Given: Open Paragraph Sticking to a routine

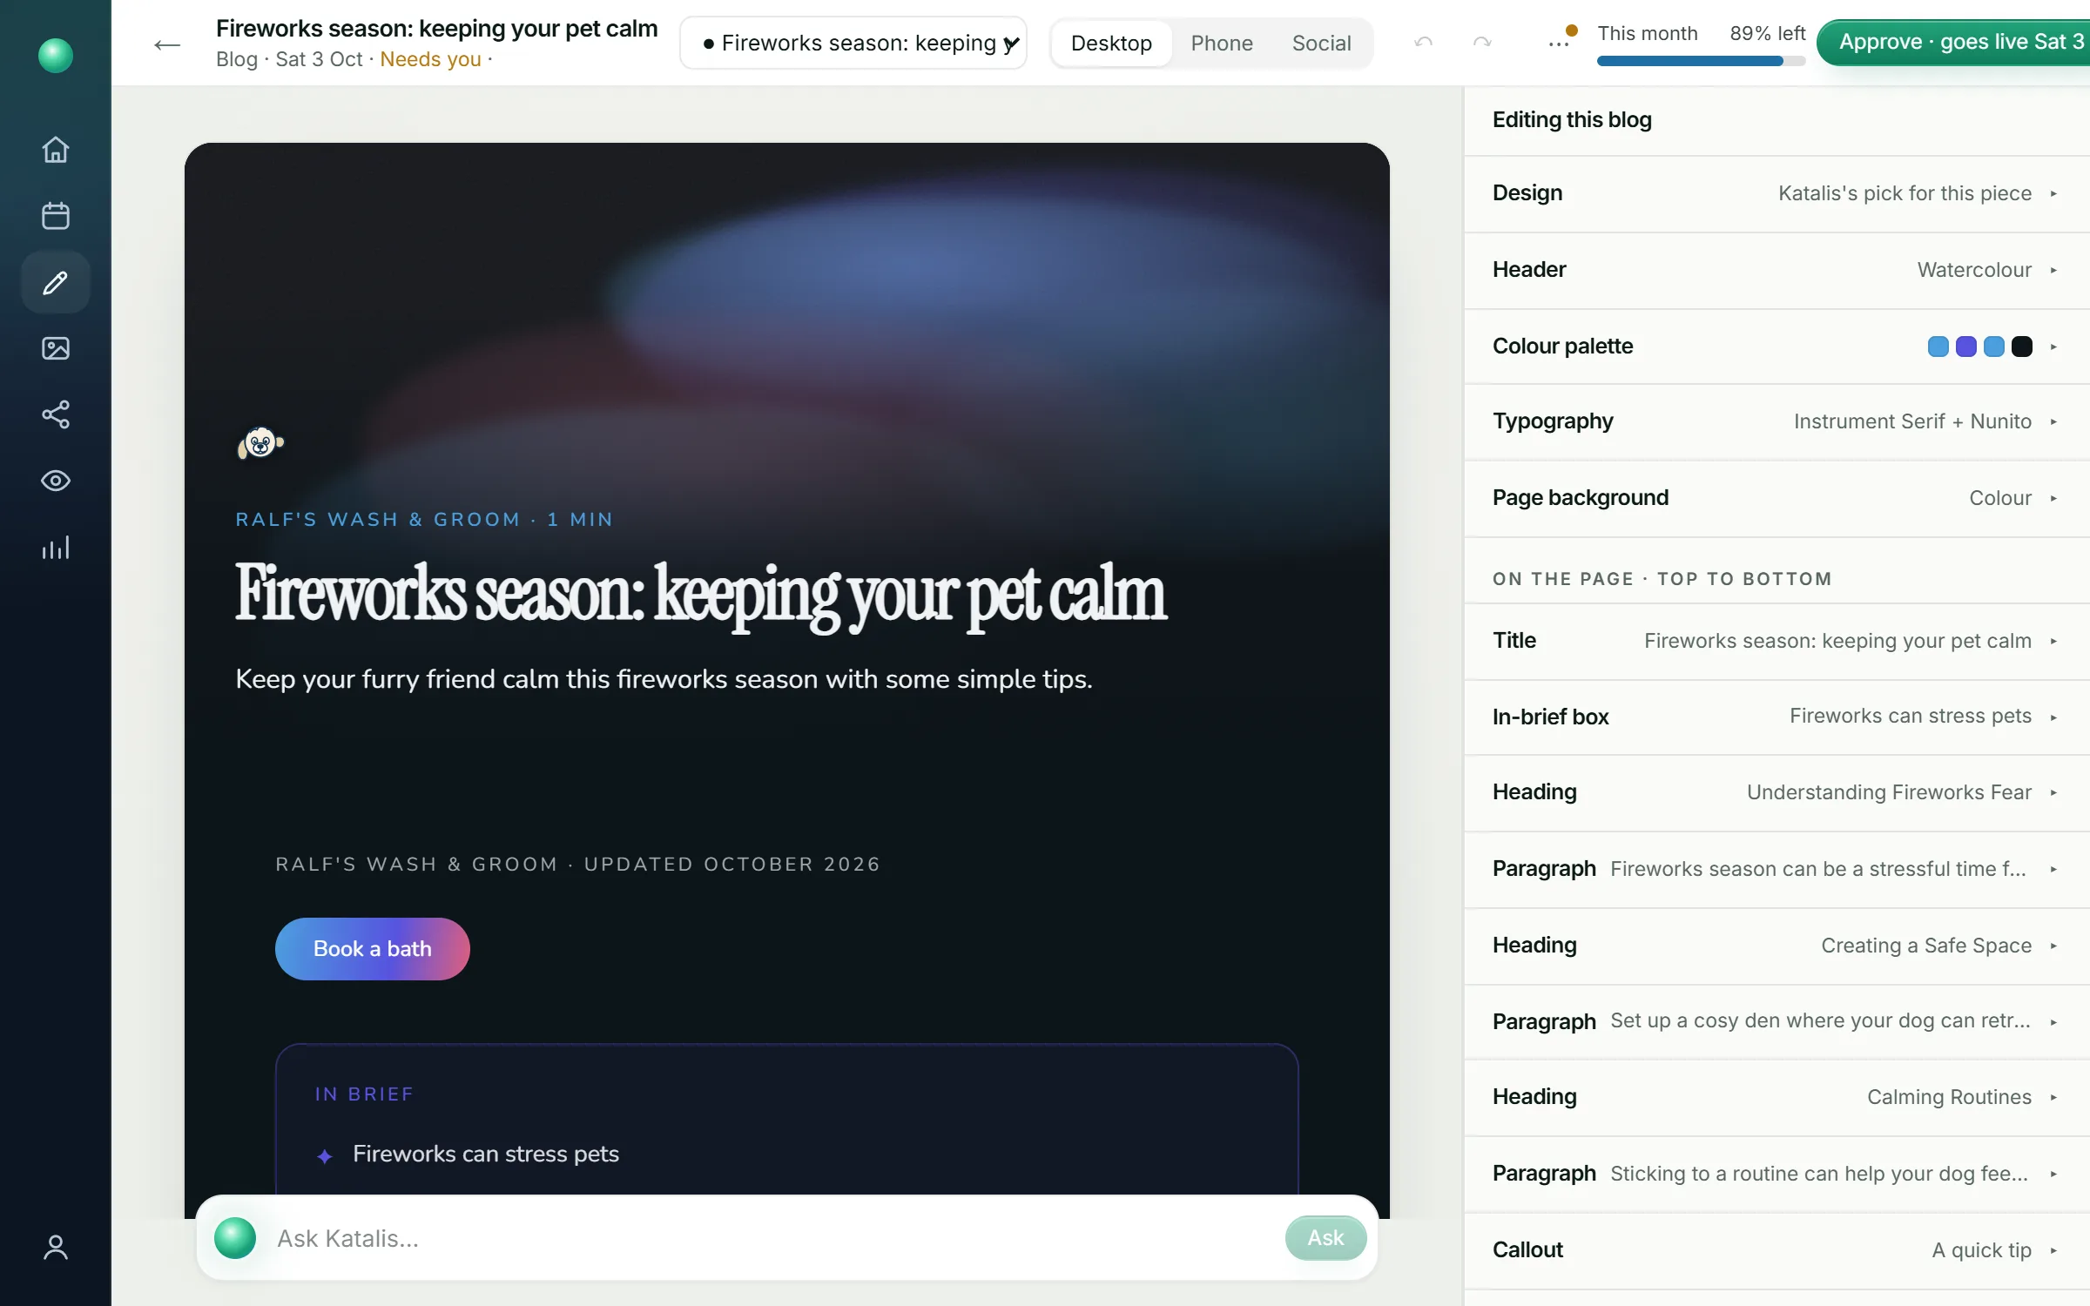Looking at the screenshot, I should pyautogui.click(x=1776, y=1174).
